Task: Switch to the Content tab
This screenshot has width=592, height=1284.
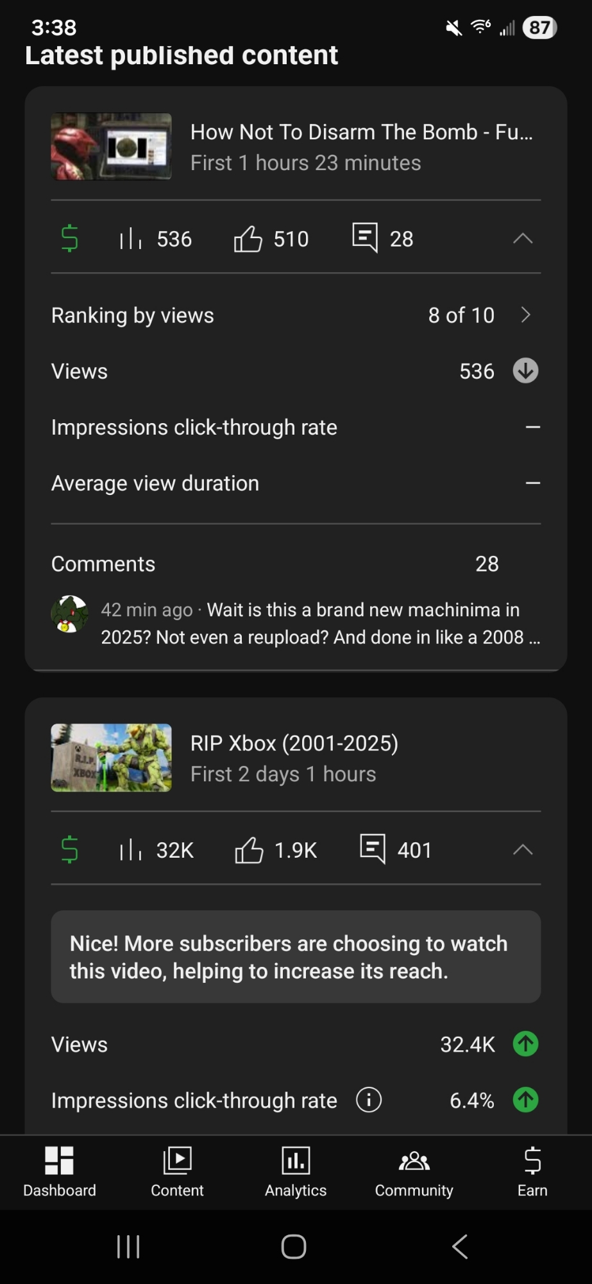Action: (x=177, y=1171)
